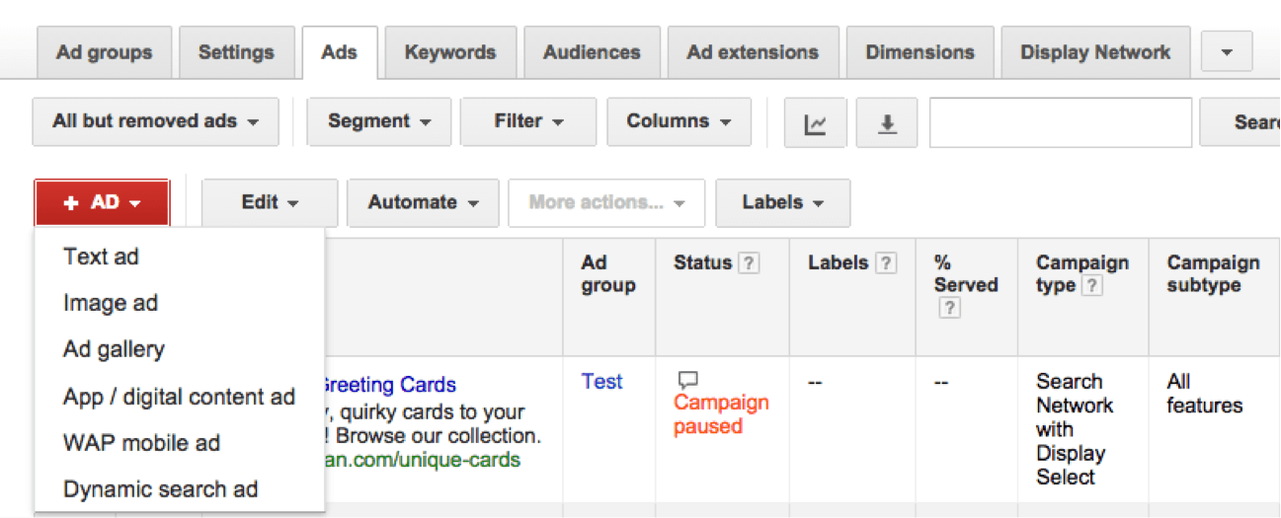1281x518 pixels.
Task: Expand the All but removed ads filter
Action: click(155, 121)
